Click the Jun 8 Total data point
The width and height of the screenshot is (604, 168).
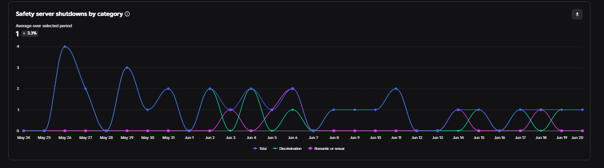pyautogui.click(x=334, y=110)
